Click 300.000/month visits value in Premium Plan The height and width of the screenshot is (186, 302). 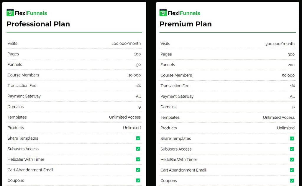tap(280, 44)
